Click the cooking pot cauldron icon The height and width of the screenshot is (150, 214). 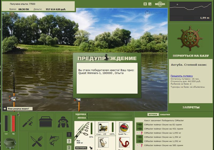click(x=10, y=144)
